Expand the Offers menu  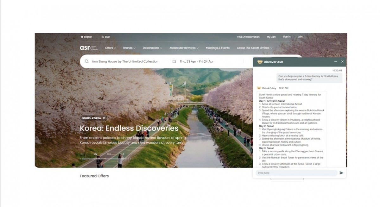(x=111, y=48)
